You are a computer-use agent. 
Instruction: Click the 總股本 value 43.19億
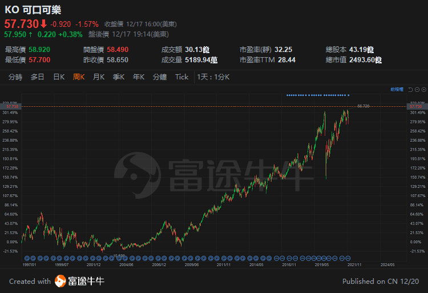pos(361,50)
